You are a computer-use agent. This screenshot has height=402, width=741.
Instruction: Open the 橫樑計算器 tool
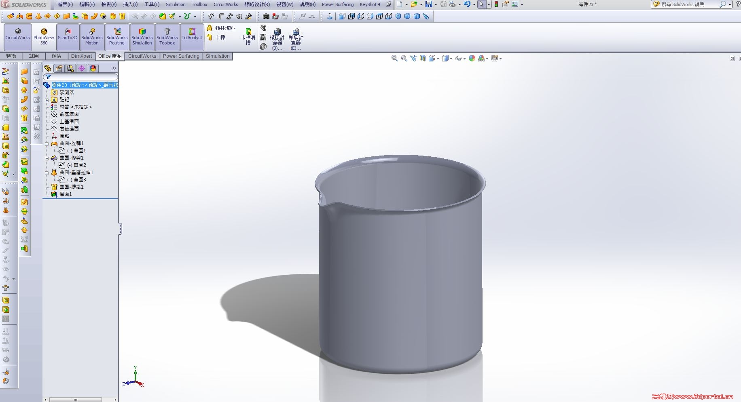point(277,39)
